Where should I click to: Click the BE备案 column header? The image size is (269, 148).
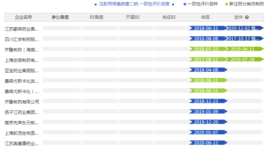click(97, 17)
